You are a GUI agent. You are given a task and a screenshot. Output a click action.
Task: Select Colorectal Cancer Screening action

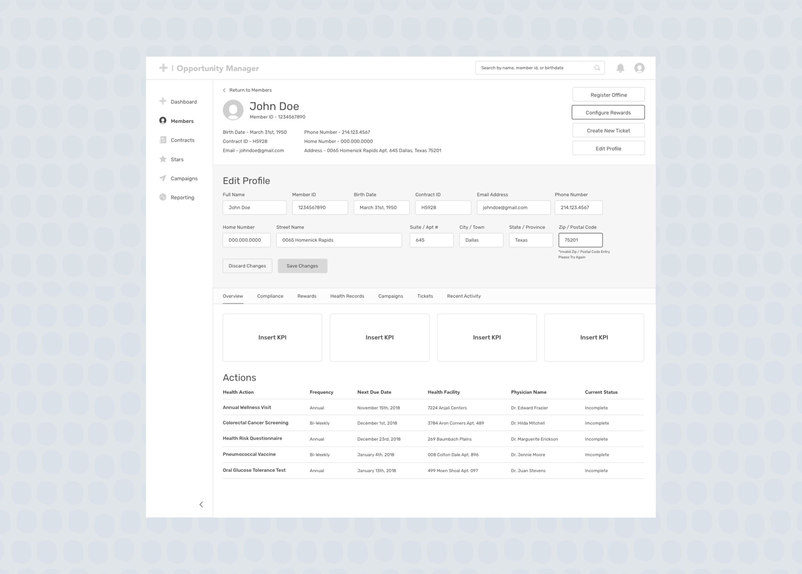255,423
